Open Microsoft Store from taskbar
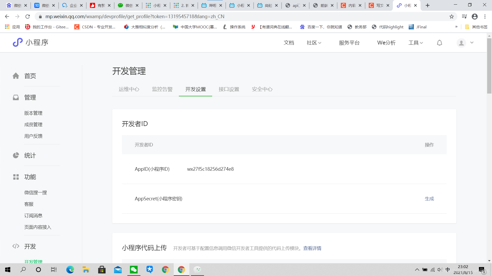Image resolution: width=492 pixels, height=276 pixels. (x=102, y=270)
